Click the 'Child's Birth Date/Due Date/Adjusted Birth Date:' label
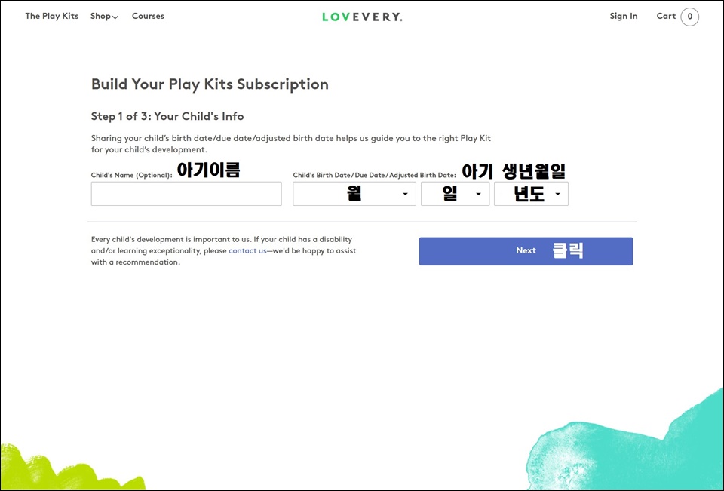Screen dimensions: 724x491 [375, 175]
